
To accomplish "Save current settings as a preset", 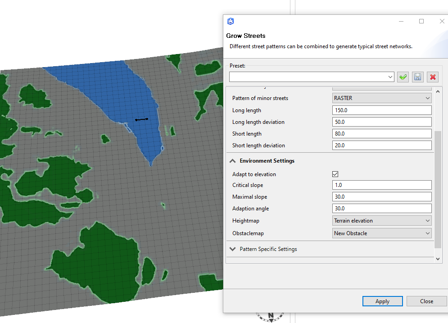I will [417, 77].
